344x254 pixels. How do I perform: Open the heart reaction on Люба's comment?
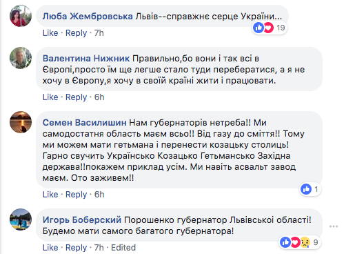(268, 28)
